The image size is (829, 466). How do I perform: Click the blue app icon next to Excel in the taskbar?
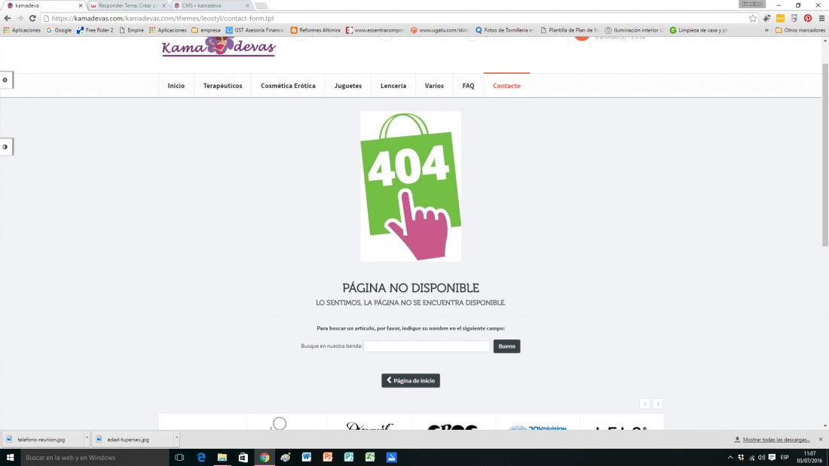click(x=391, y=458)
